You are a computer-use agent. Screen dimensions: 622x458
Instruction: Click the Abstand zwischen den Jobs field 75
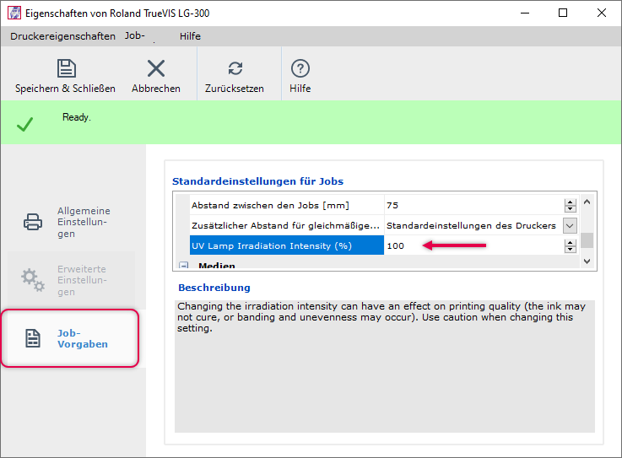coord(473,206)
